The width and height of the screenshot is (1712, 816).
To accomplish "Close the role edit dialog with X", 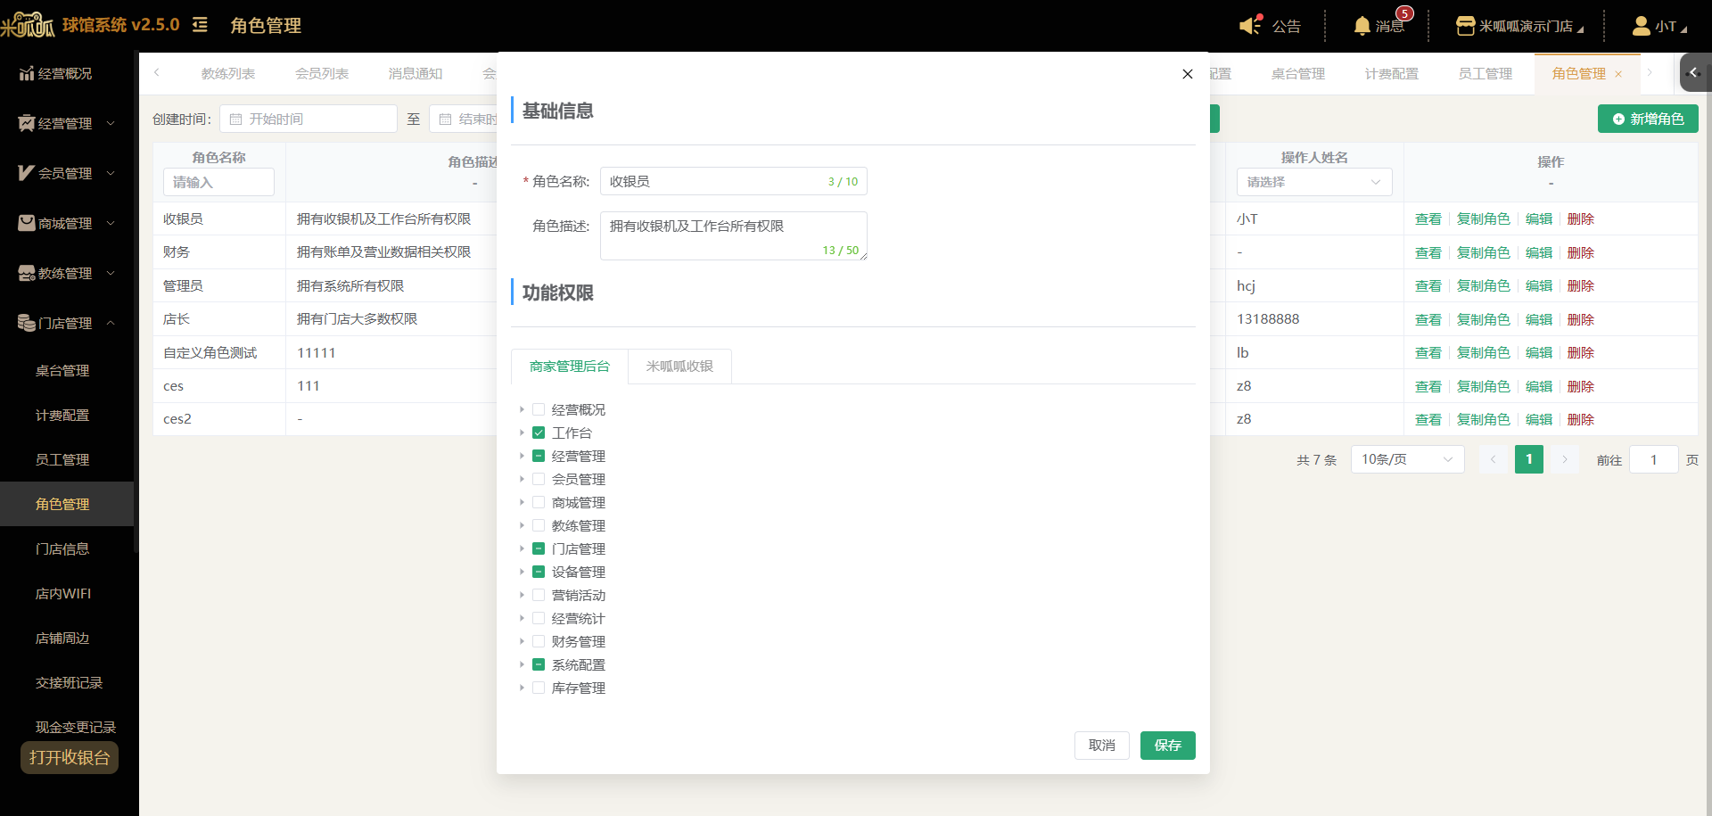I will [1188, 74].
